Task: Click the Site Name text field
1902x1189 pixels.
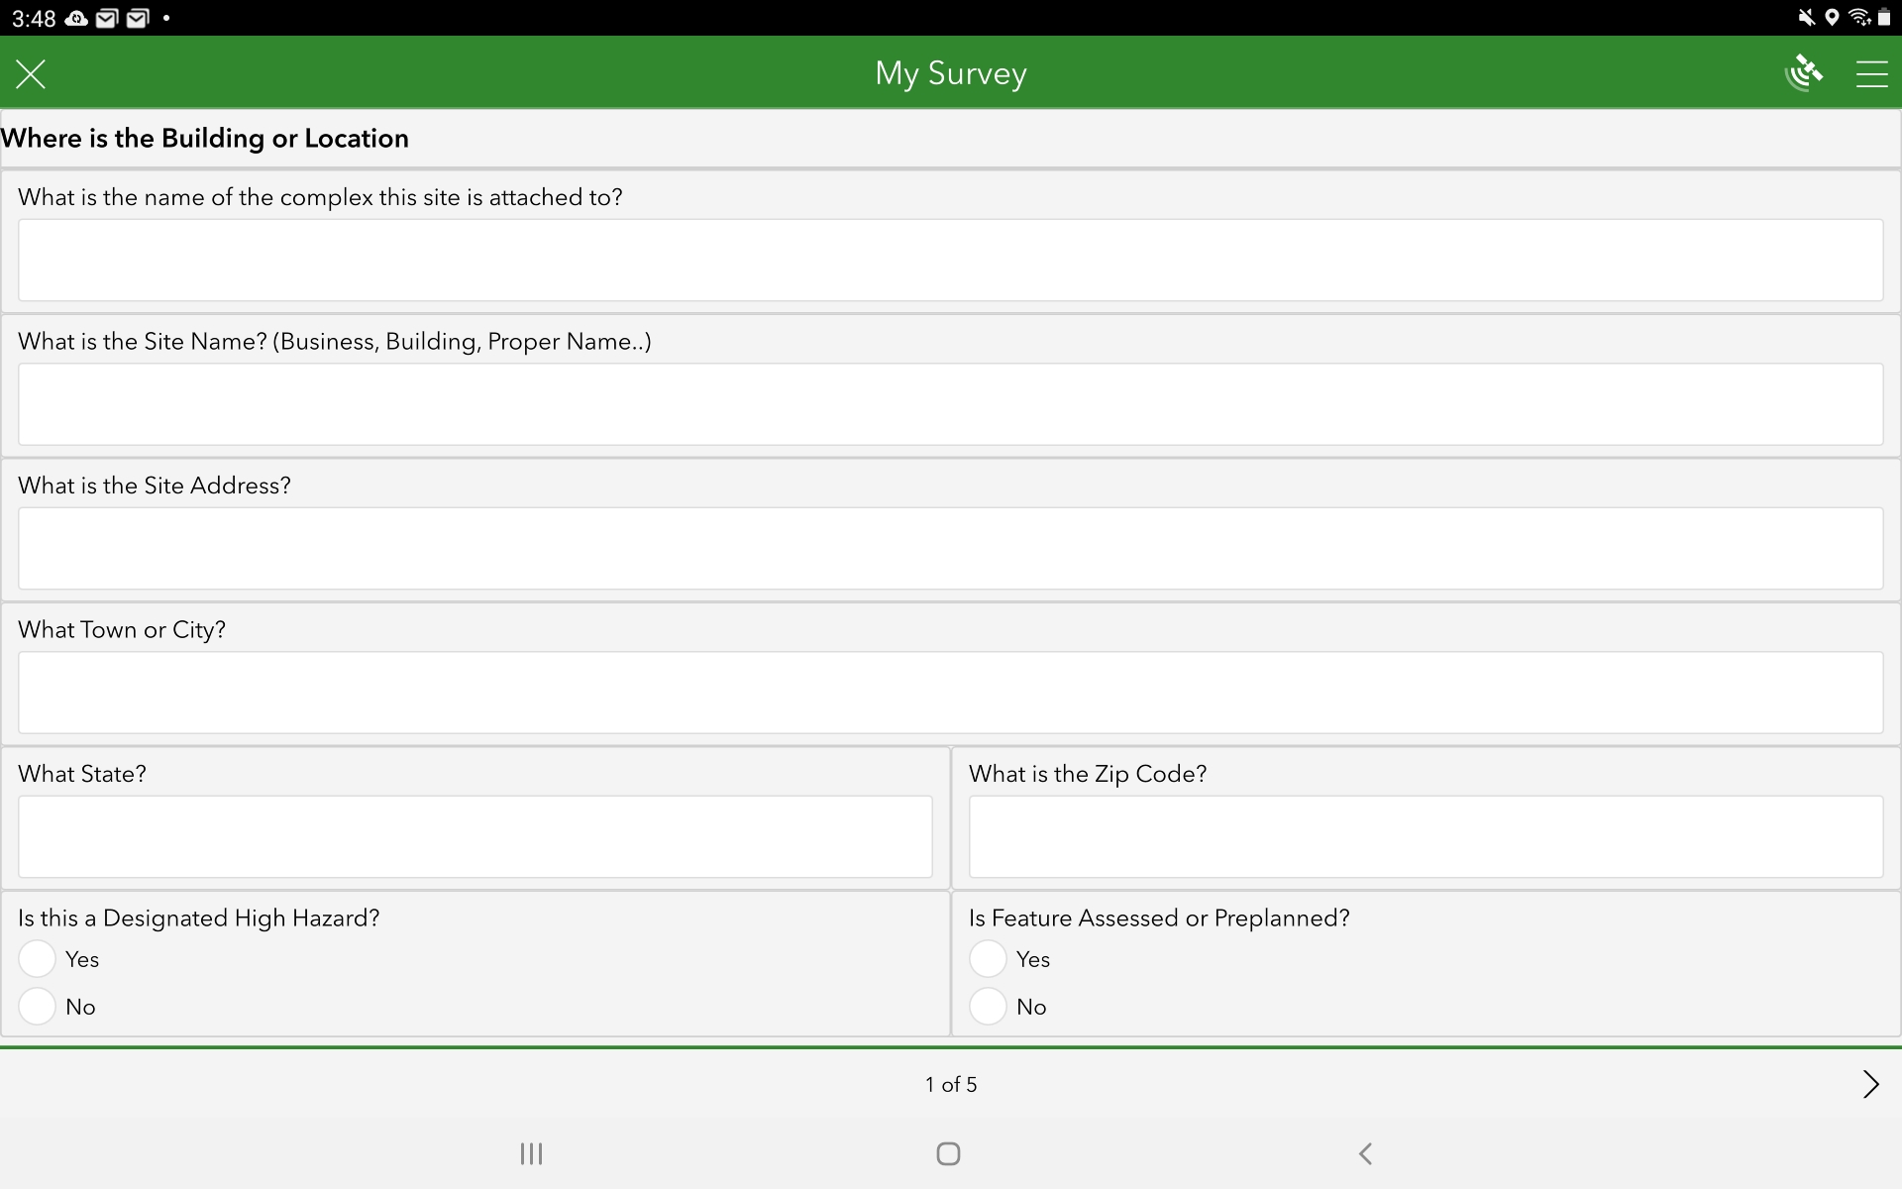Action: [949, 404]
